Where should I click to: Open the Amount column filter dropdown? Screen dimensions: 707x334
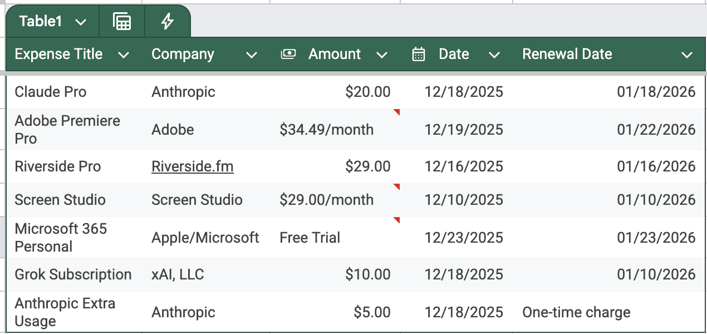[x=382, y=55]
